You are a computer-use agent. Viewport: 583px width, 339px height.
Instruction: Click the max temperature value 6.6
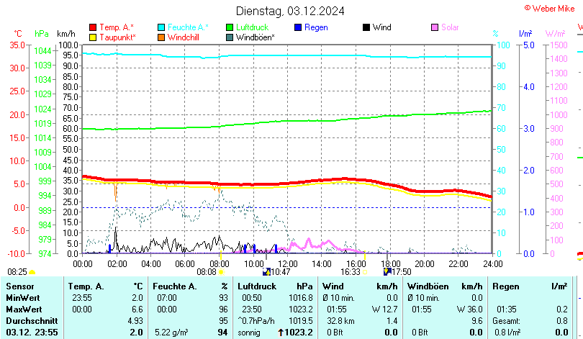137,309
